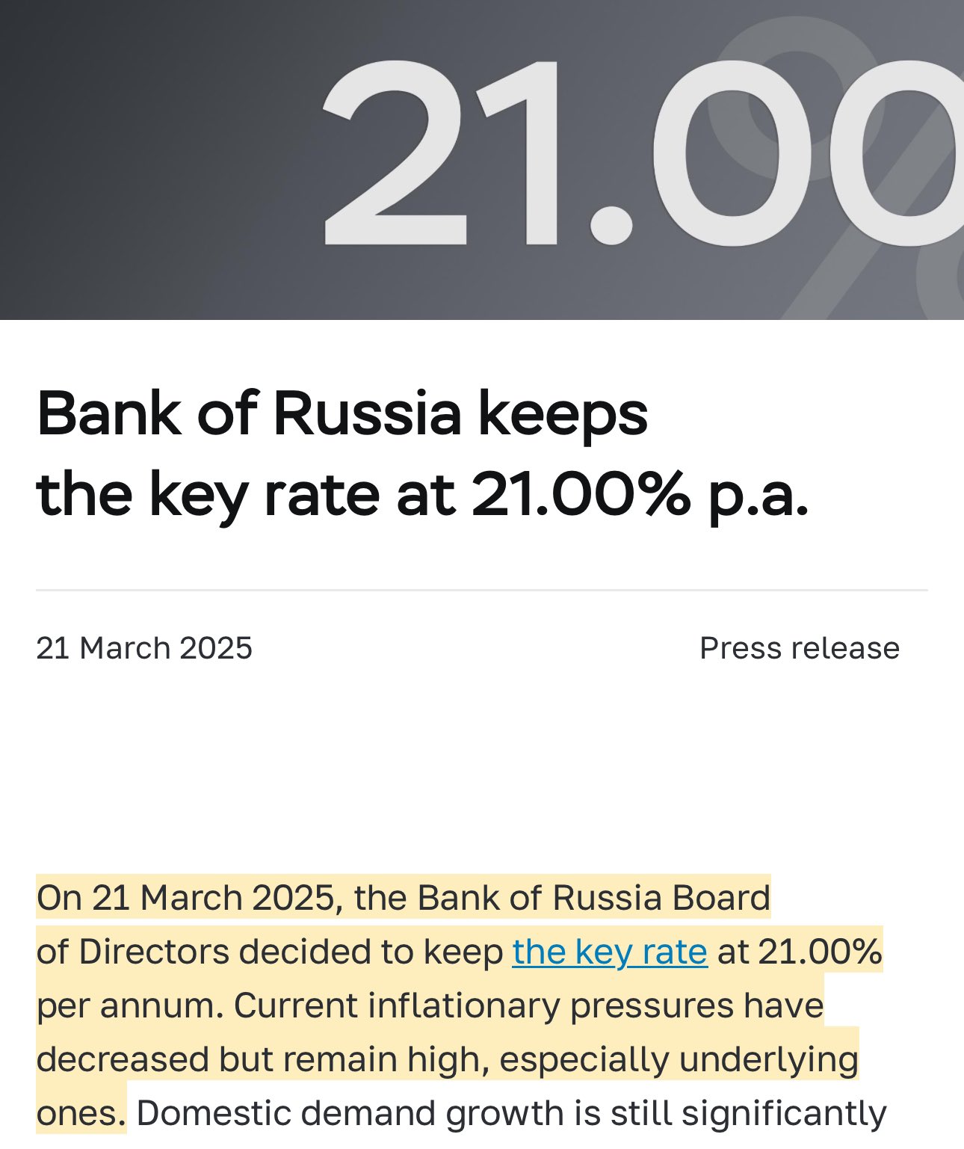Screen dimensions: 964x1149
Task: Click the words "especially underlying"
Action: pyautogui.click(x=679, y=1059)
